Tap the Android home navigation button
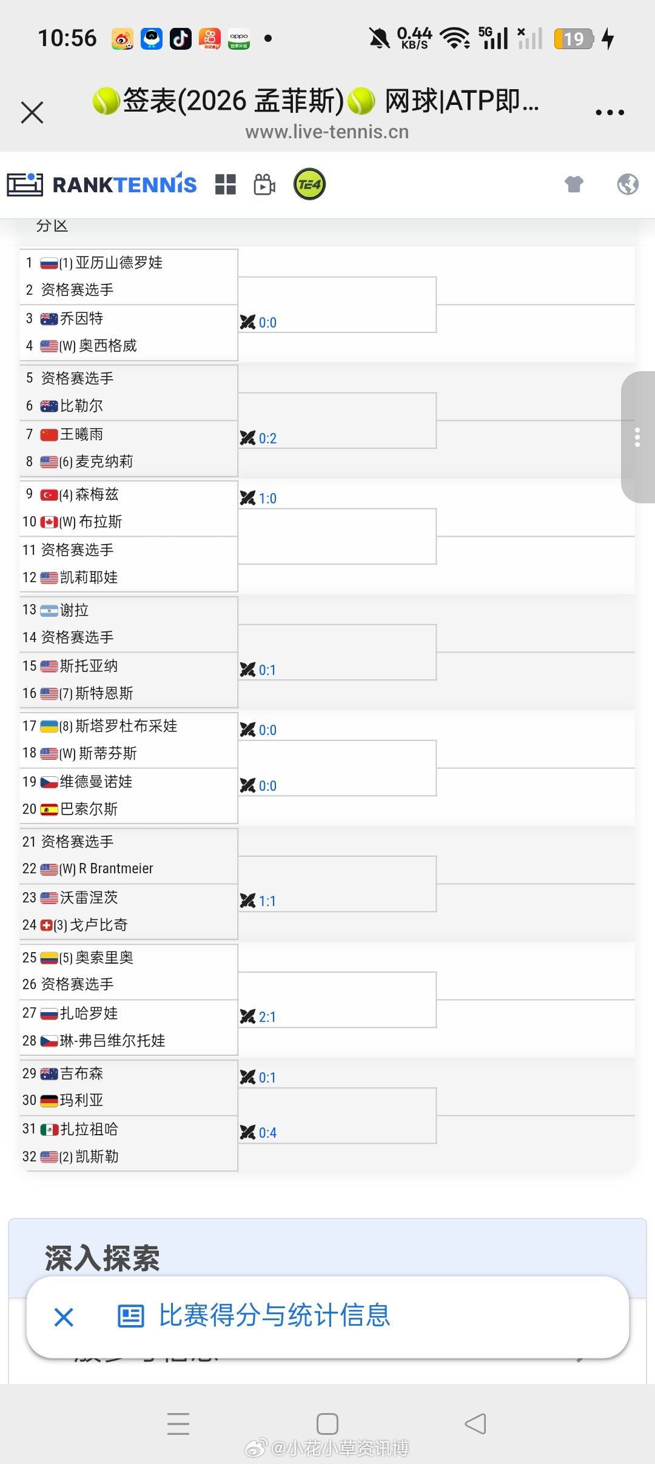The height and width of the screenshot is (1464, 655). click(x=327, y=1423)
